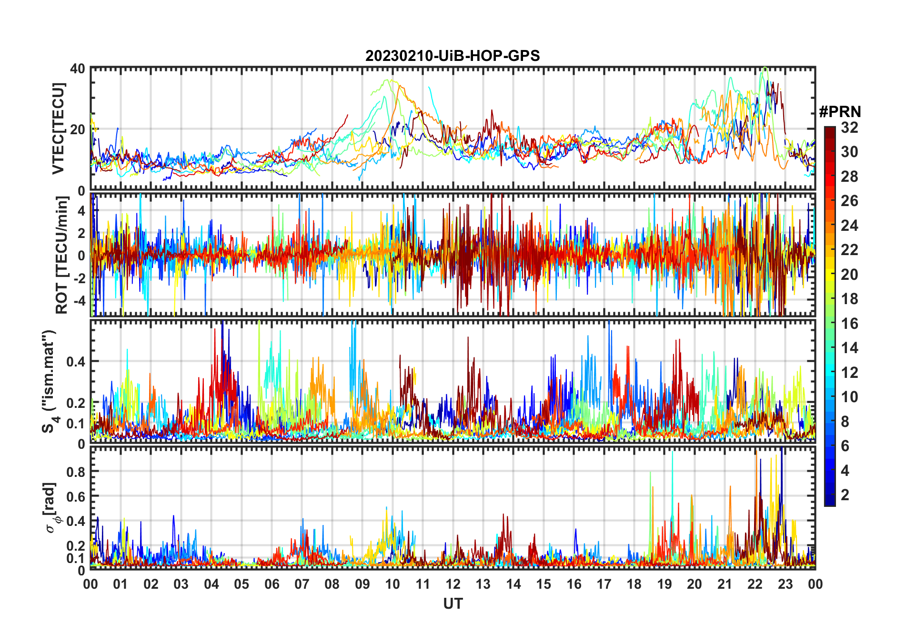
Task: Click colorbar tick label 24
Action: (849, 226)
